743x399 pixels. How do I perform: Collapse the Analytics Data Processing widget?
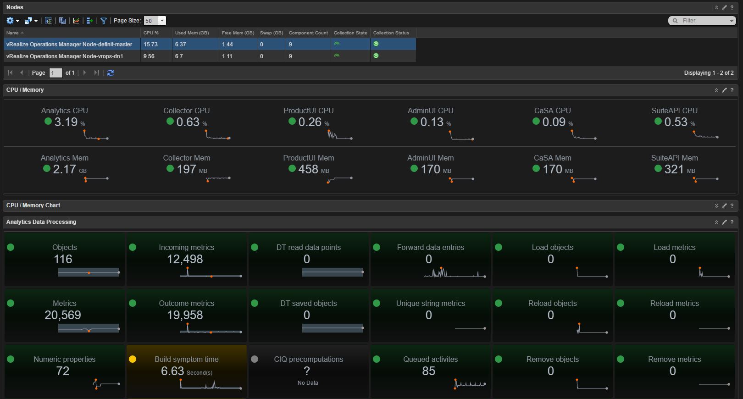pos(716,222)
